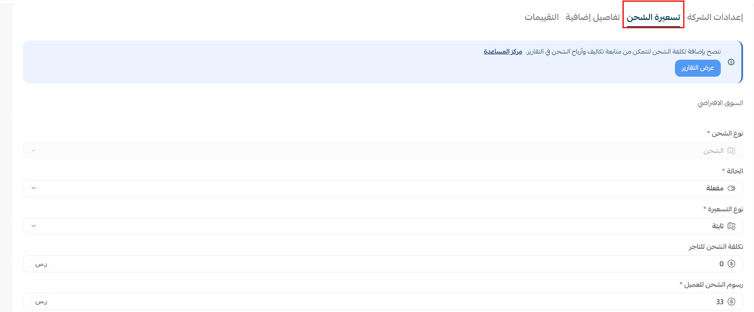Expand the نوع التسعيرة pricing type dropdown
Viewport: 754px width, 312px height.
(x=383, y=226)
